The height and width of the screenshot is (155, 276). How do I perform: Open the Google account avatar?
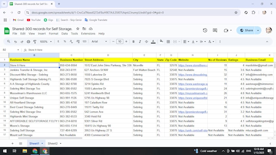click(269, 30)
